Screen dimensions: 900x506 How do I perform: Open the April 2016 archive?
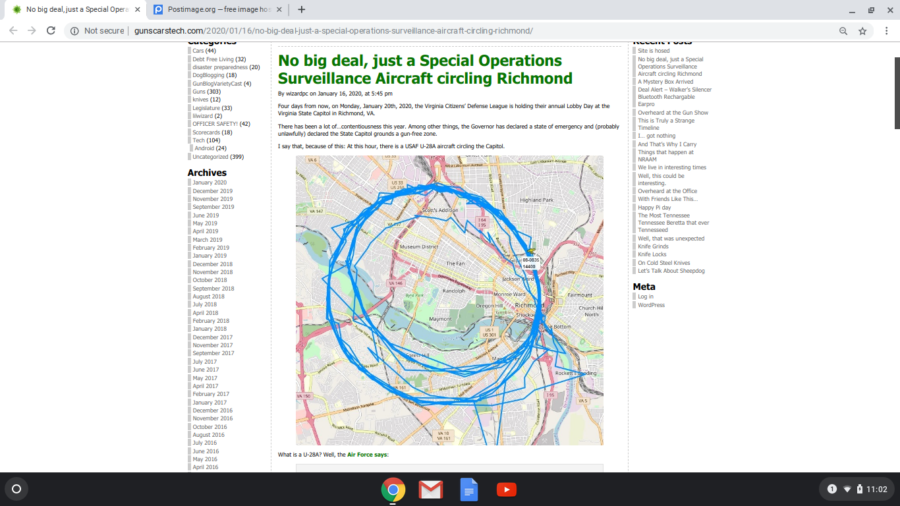[205, 467]
